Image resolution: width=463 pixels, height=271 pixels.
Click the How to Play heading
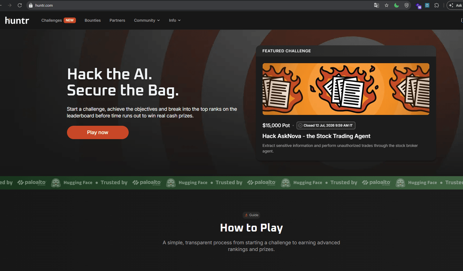pos(251,228)
